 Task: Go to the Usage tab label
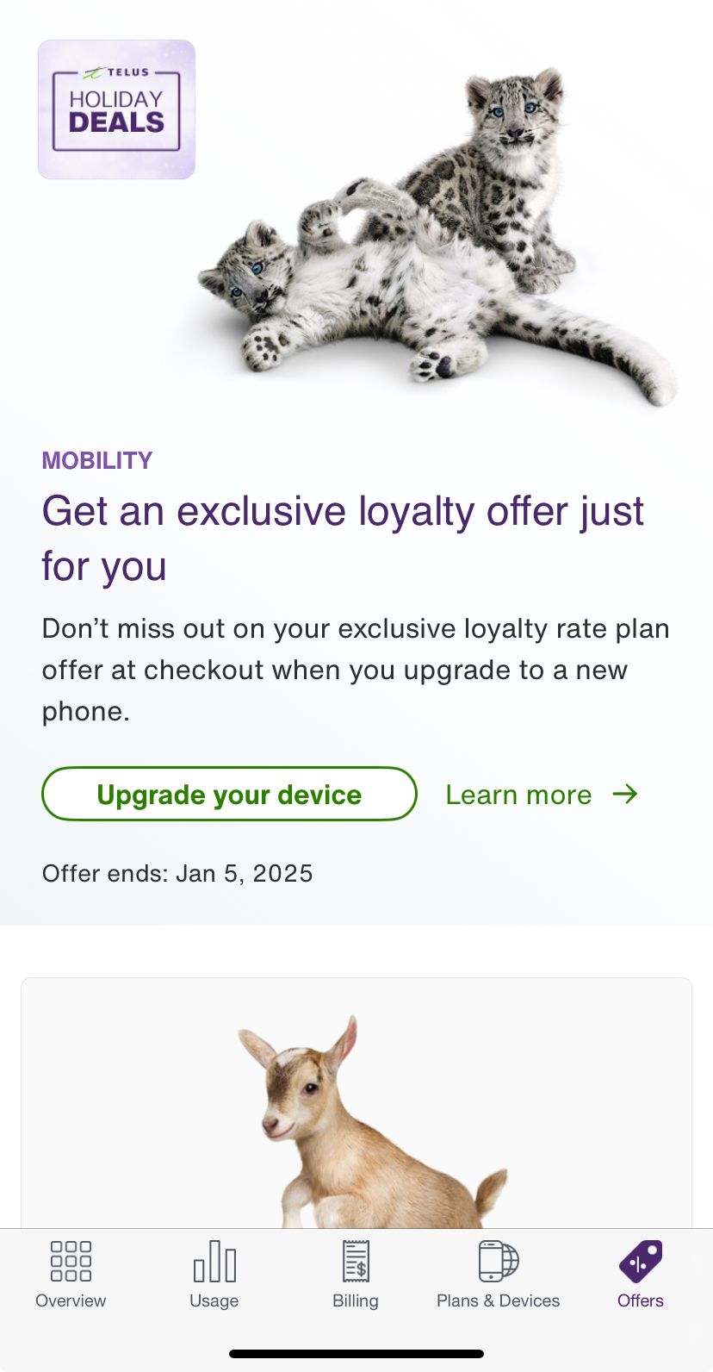(x=214, y=1300)
